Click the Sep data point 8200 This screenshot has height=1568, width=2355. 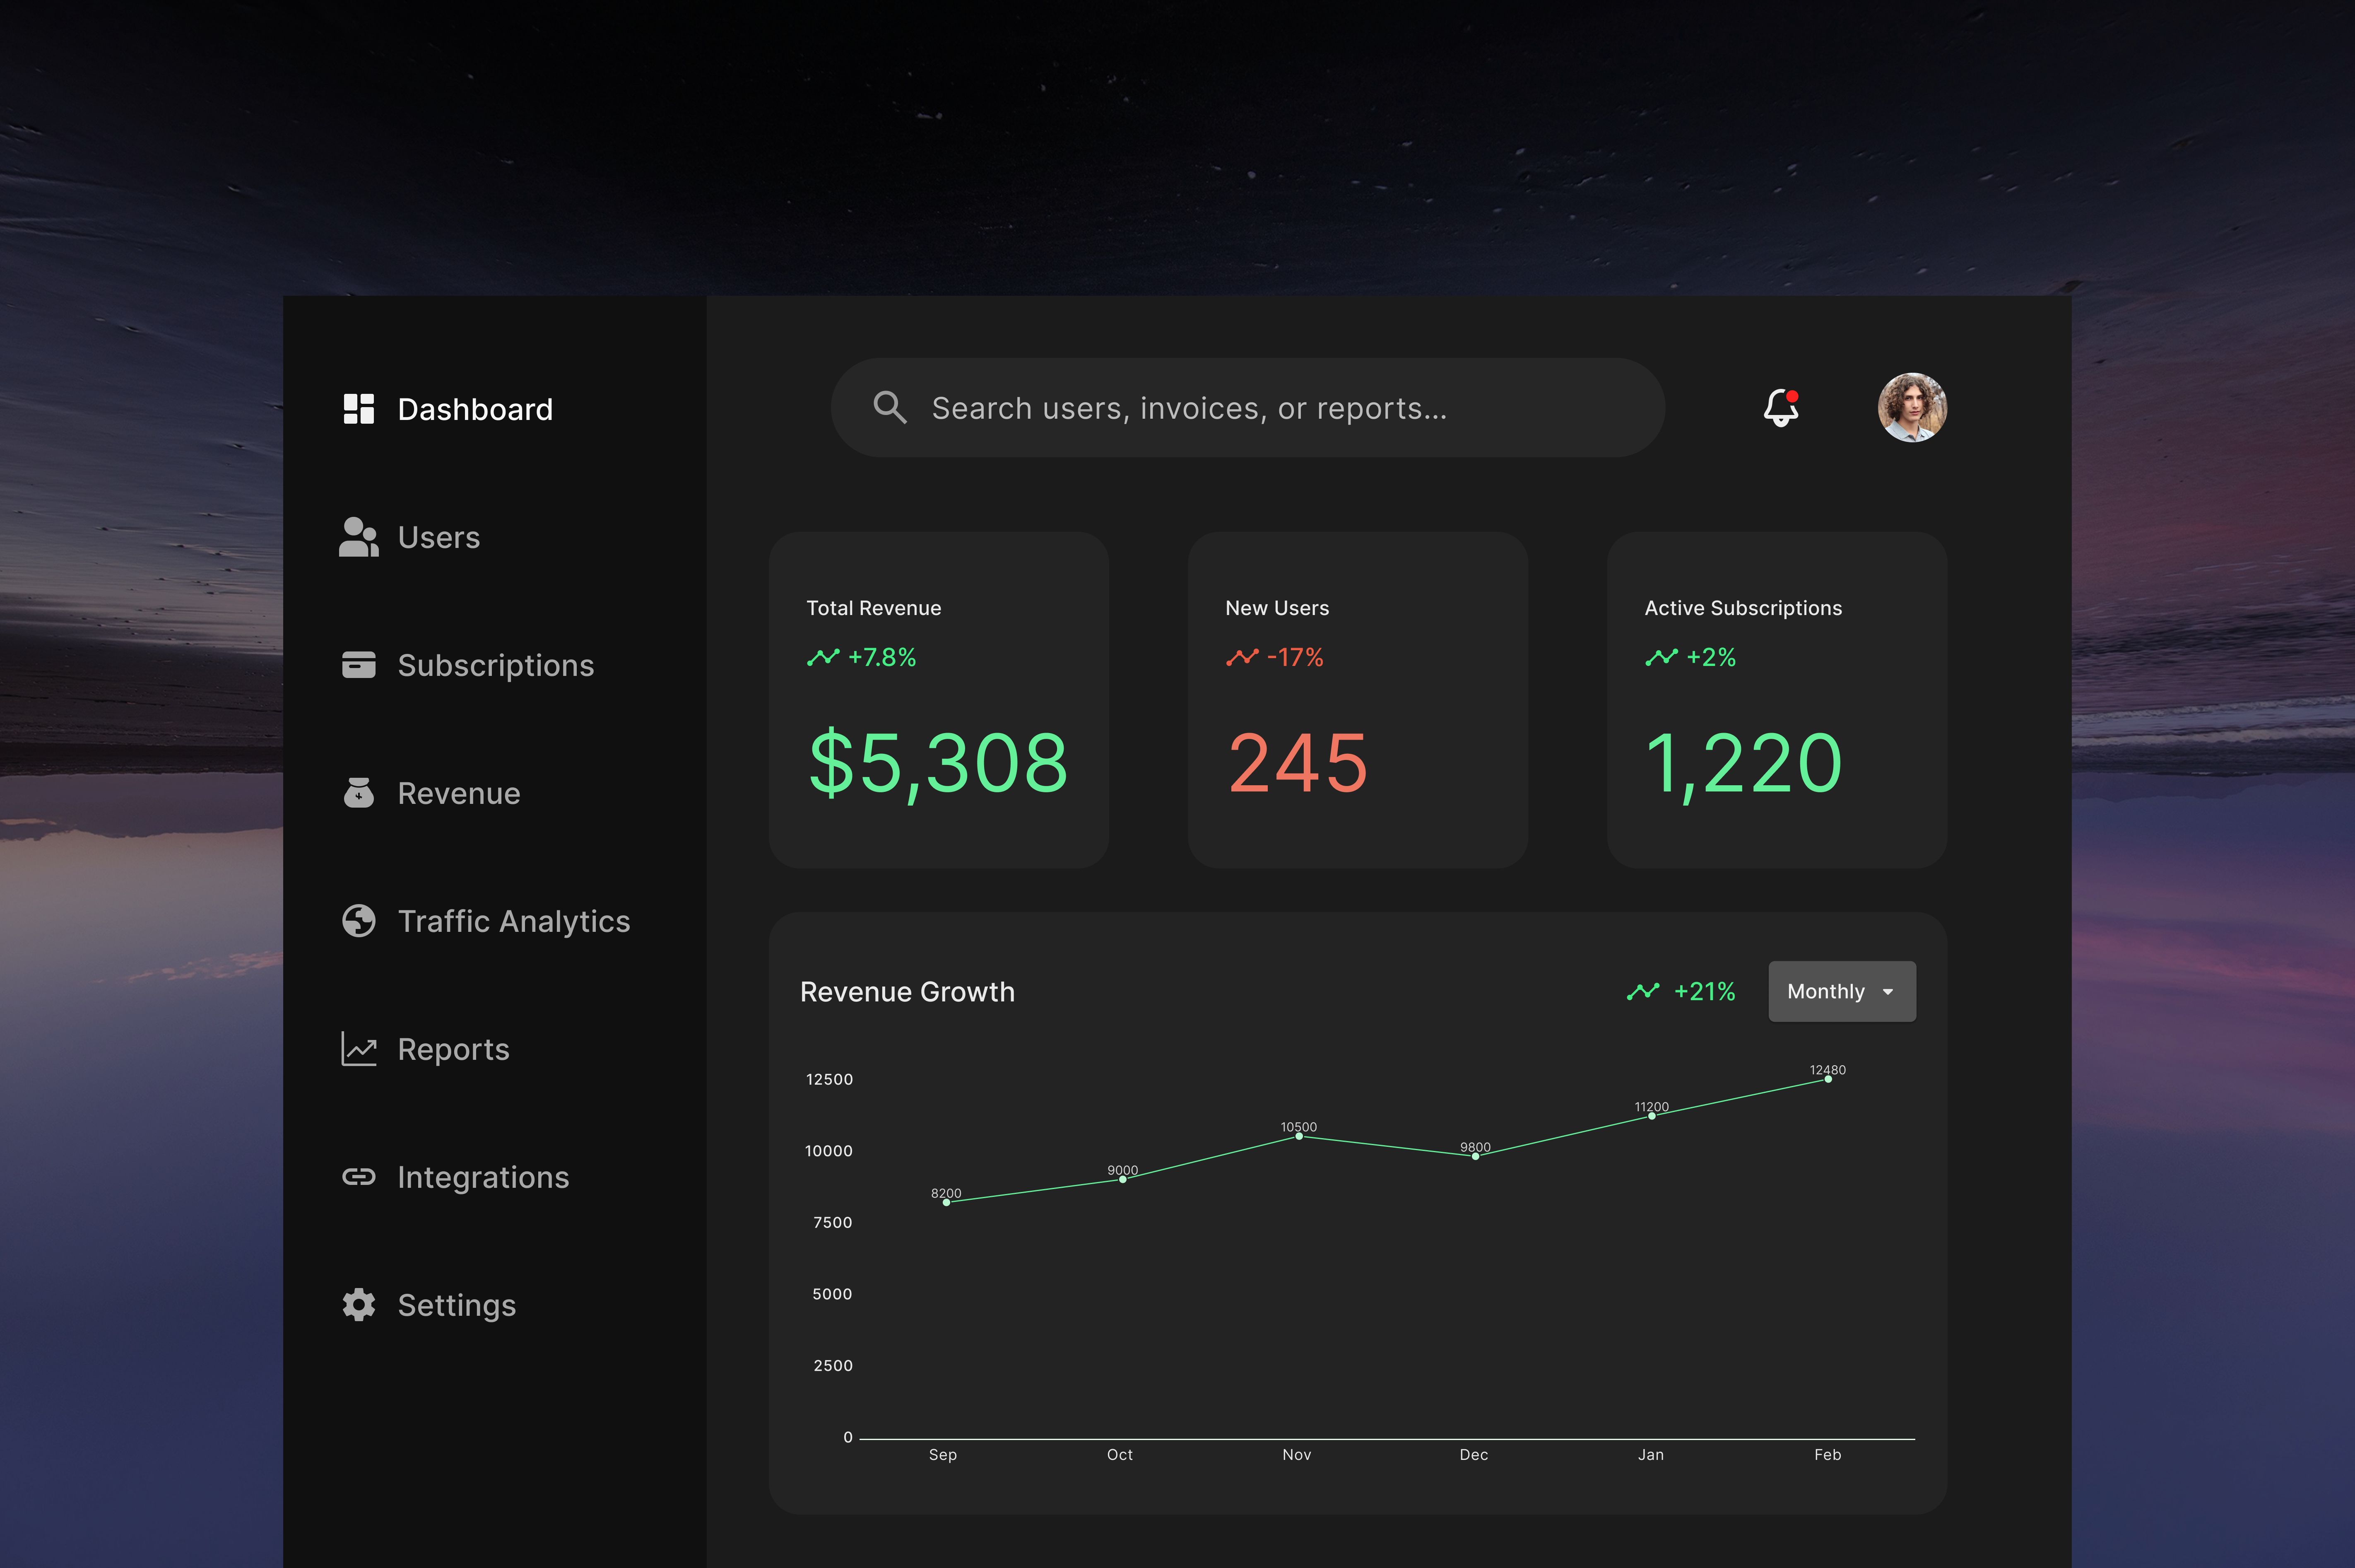pyautogui.click(x=946, y=1202)
